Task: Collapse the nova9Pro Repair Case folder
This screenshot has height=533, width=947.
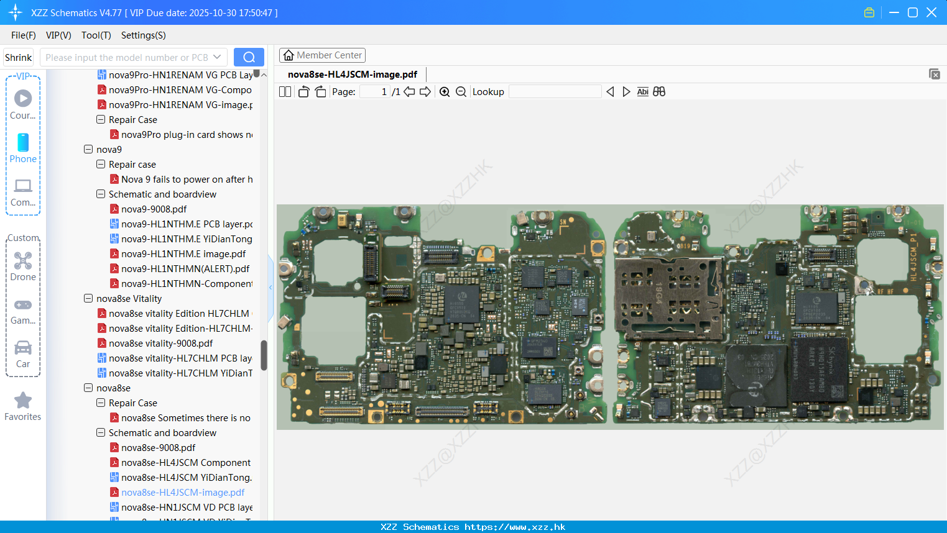Action: click(x=101, y=119)
